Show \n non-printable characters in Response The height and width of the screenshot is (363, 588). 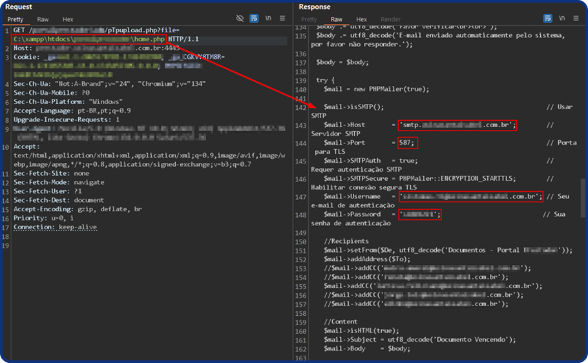click(x=562, y=19)
